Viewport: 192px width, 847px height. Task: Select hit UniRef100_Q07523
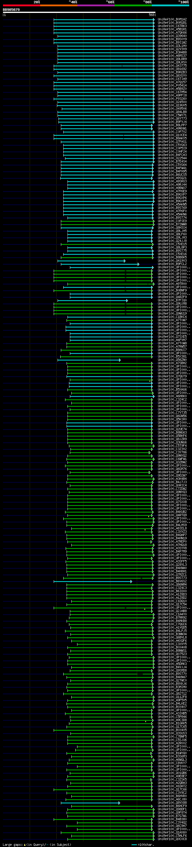click(172, 654)
